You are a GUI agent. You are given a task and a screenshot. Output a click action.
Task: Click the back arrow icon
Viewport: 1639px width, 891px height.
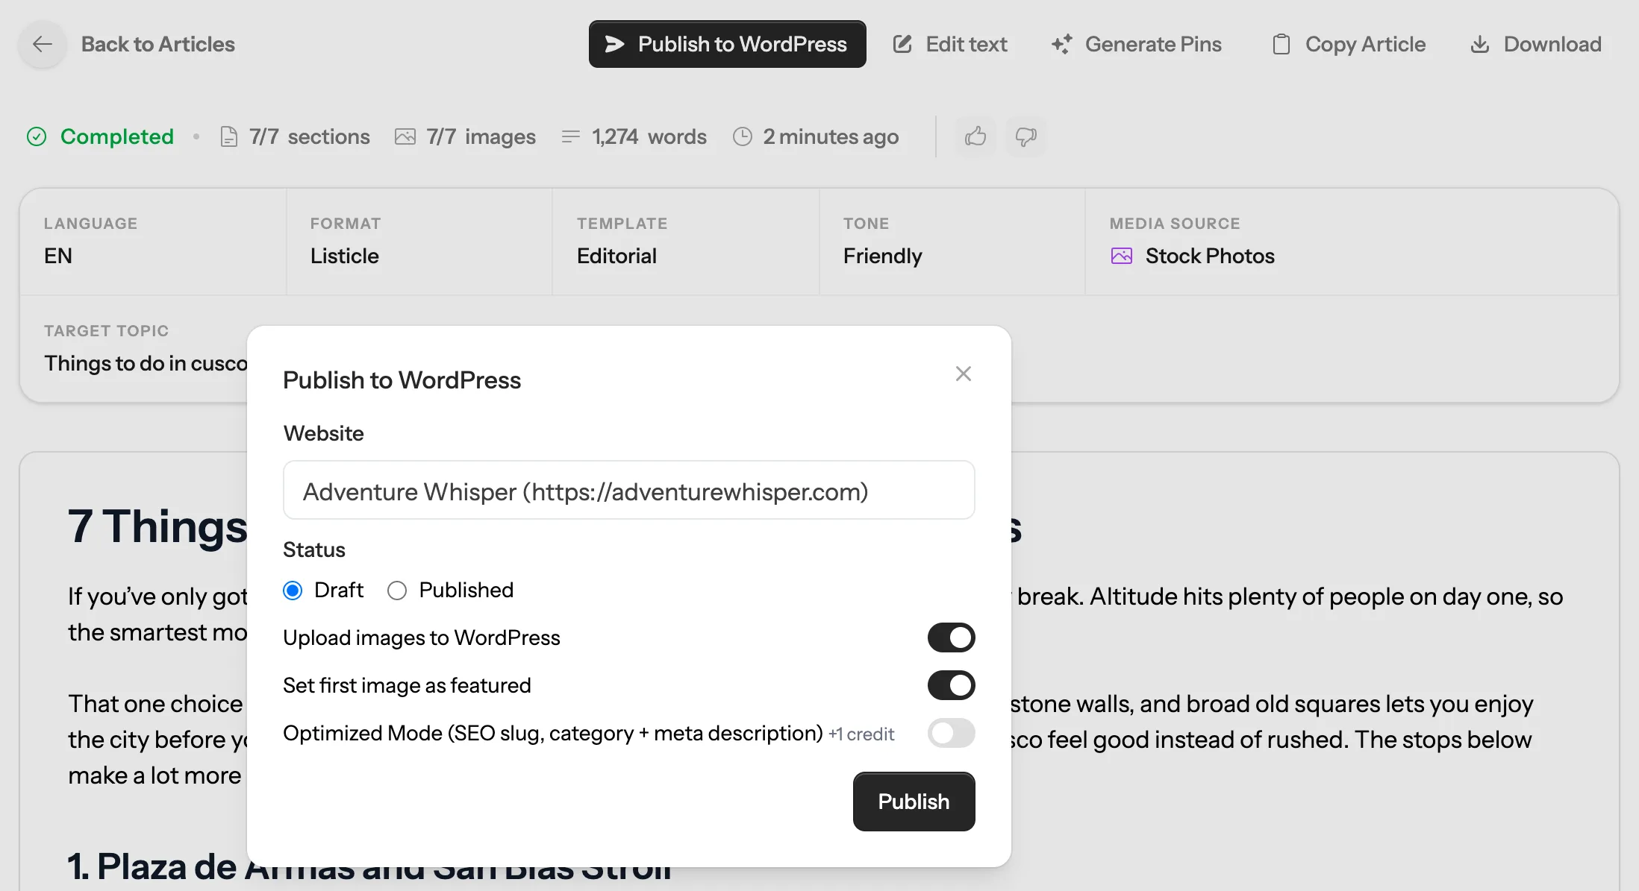pos(43,44)
